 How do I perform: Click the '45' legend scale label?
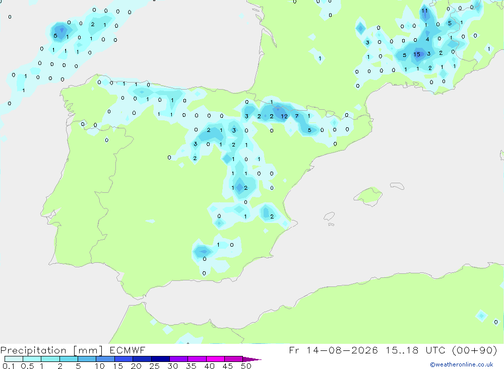228,366
